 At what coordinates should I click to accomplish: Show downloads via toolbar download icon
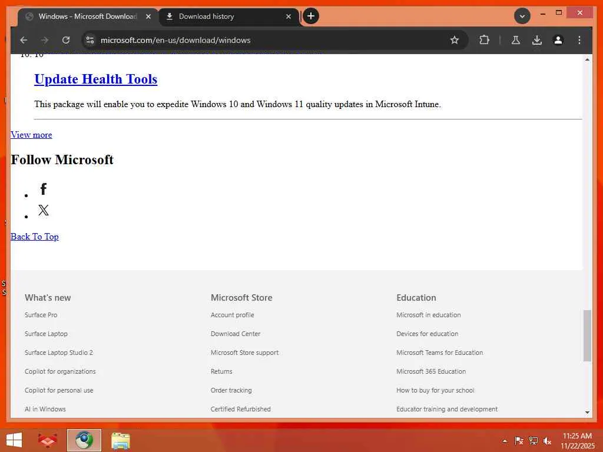pyautogui.click(x=537, y=40)
